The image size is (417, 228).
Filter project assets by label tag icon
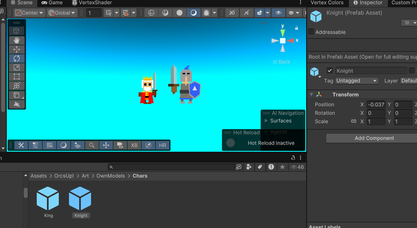260,167
